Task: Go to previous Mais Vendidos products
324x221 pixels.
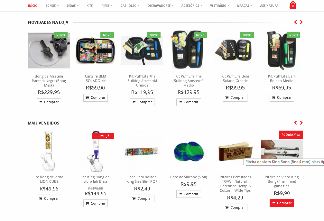Action: (295, 123)
